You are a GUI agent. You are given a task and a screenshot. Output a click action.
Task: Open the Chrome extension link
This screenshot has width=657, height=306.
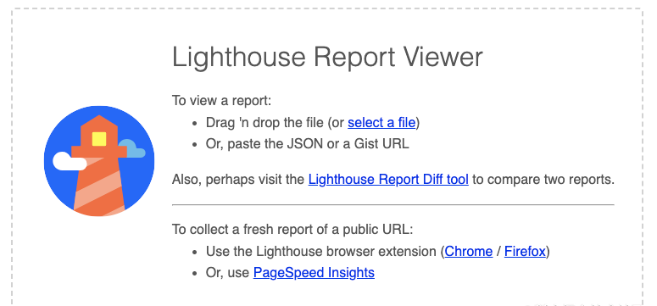(x=469, y=252)
